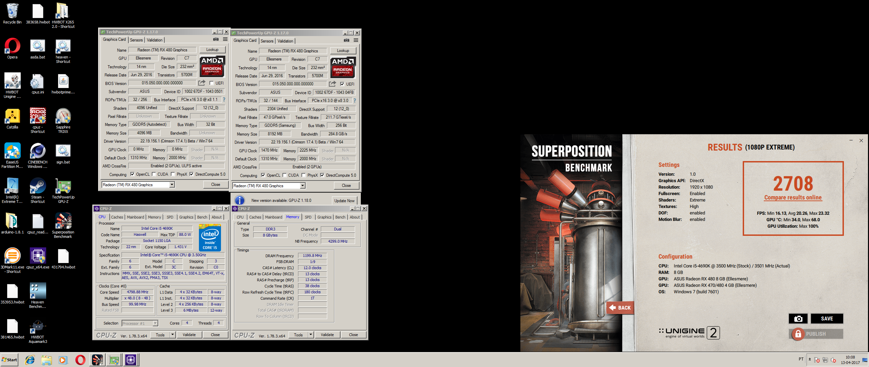Screen dimensions: 869x367
Task: Toggle UEFI checkbox in left GPU-Z
Action: pyautogui.click(x=211, y=83)
